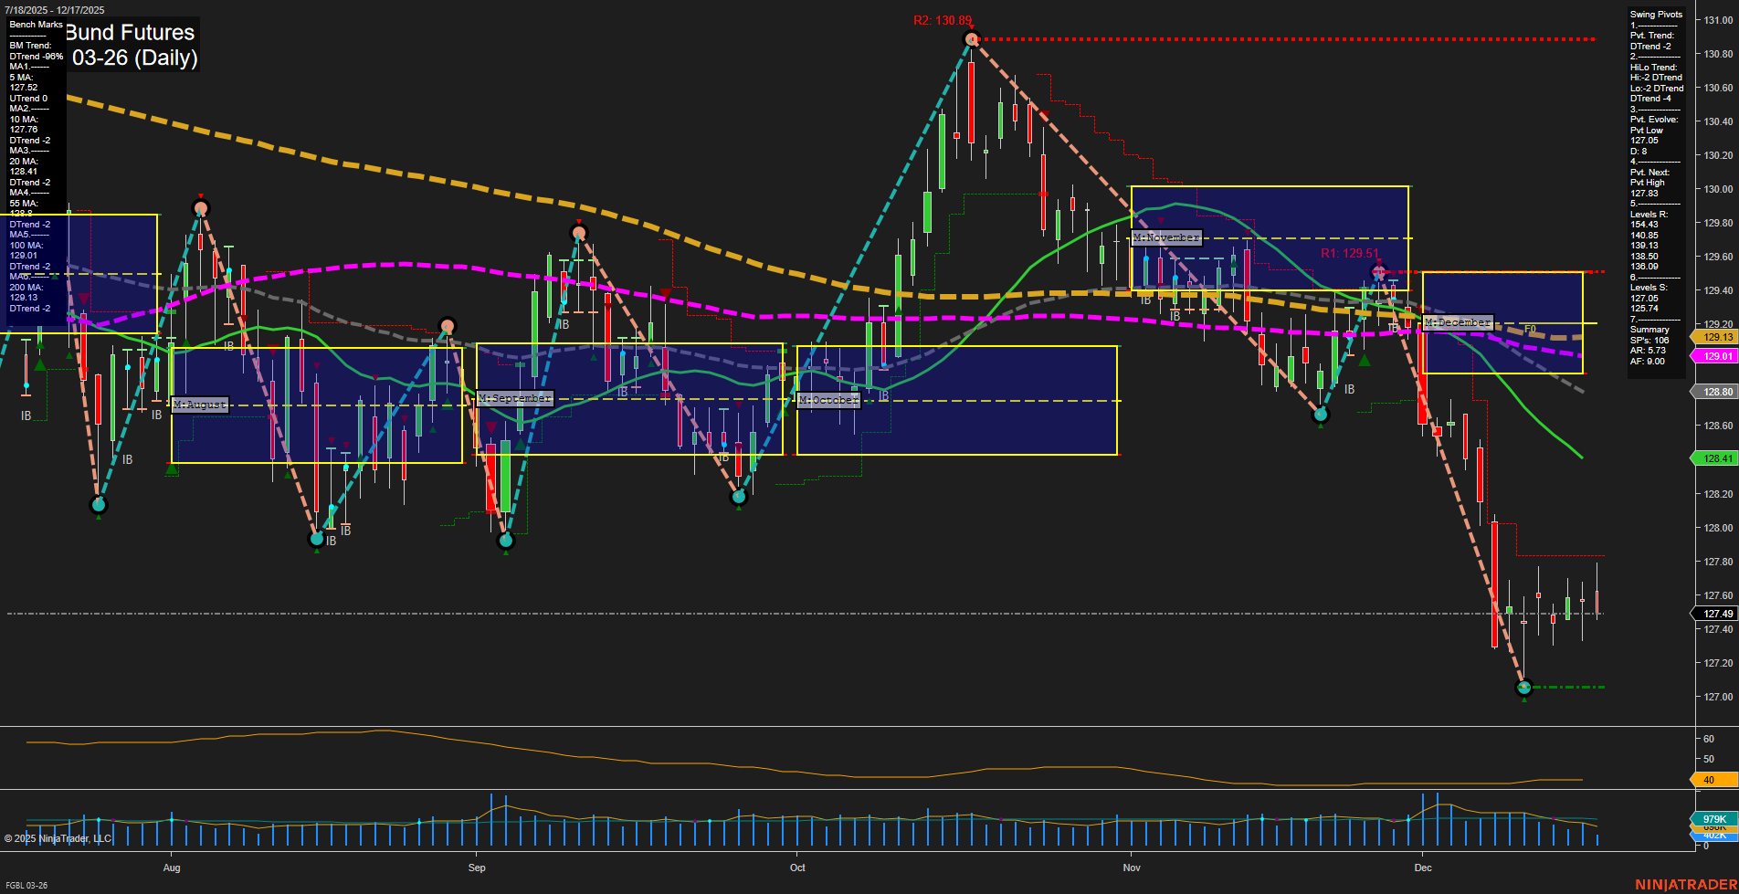Image resolution: width=1739 pixels, height=894 pixels.
Task: Click the M:October monthly range label
Action: 828,400
